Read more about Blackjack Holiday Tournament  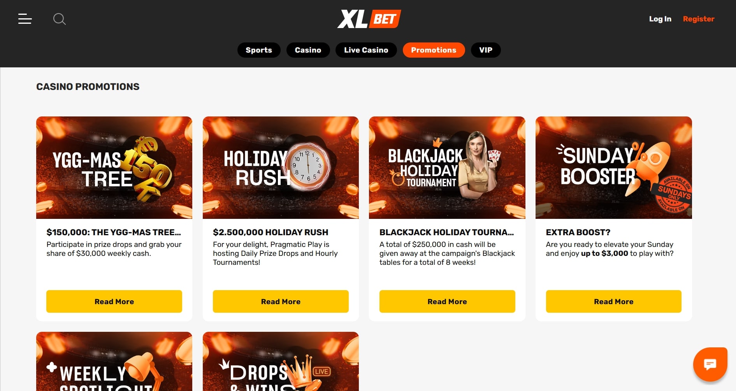[447, 301]
